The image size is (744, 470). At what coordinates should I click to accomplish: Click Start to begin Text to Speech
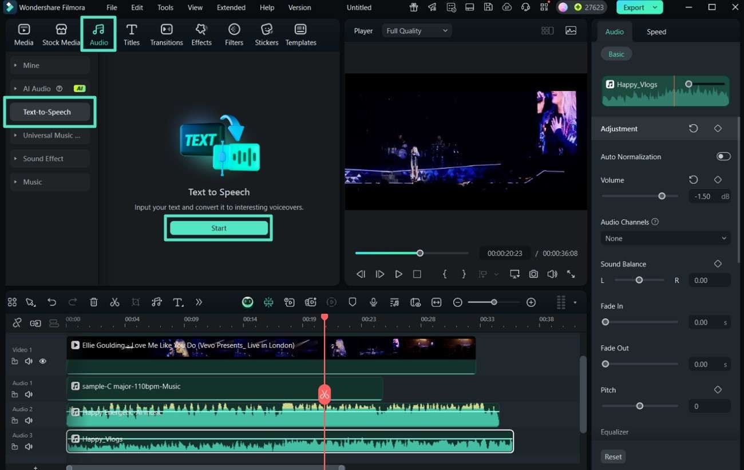coord(219,228)
